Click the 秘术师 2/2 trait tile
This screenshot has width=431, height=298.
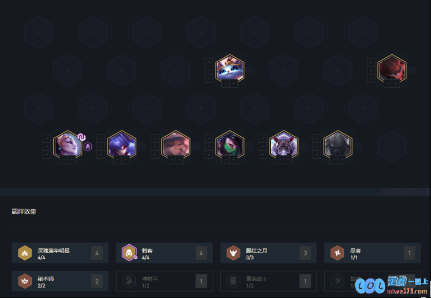[60, 281]
